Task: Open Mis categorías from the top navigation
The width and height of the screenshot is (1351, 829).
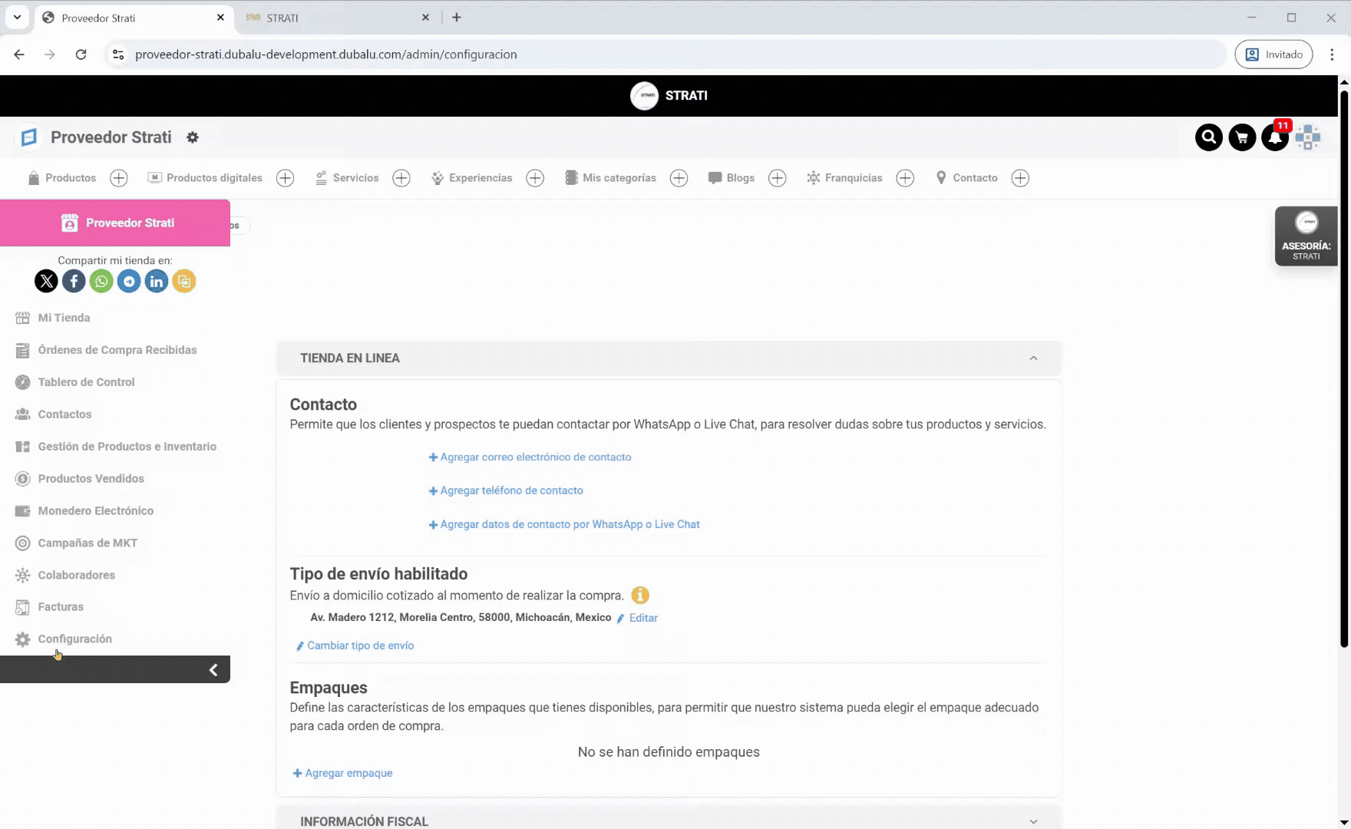Action: [x=619, y=177]
